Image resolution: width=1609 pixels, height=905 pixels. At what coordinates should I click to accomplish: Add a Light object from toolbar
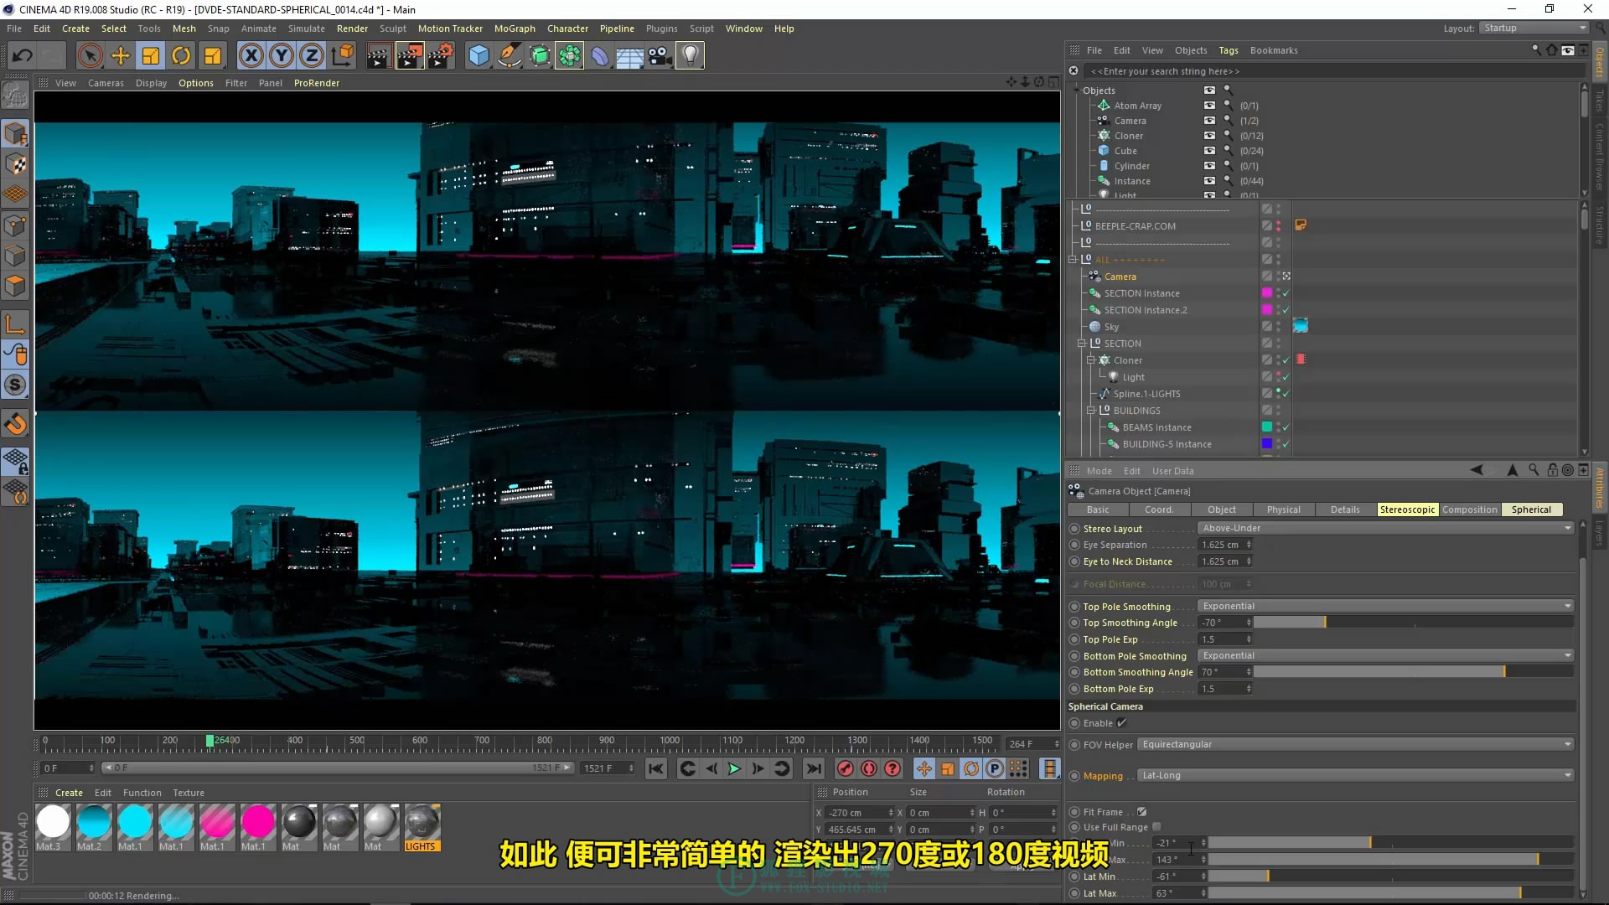pyautogui.click(x=690, y=56)
